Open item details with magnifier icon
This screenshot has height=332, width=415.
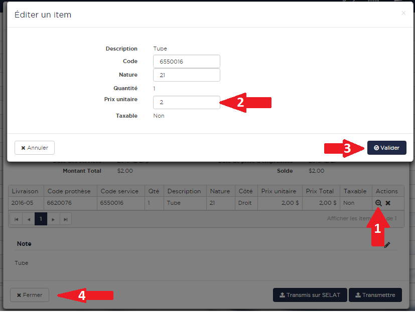[x=378, y=203]
